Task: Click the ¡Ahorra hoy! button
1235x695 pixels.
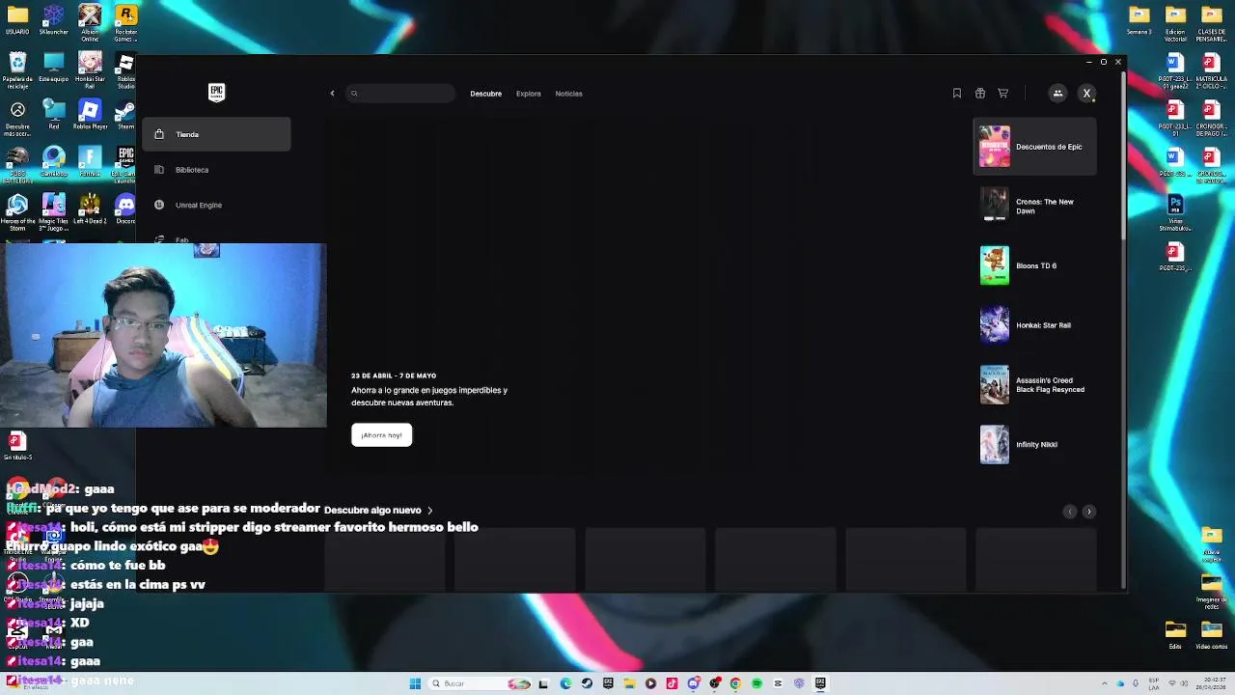Action: (381, 435)
